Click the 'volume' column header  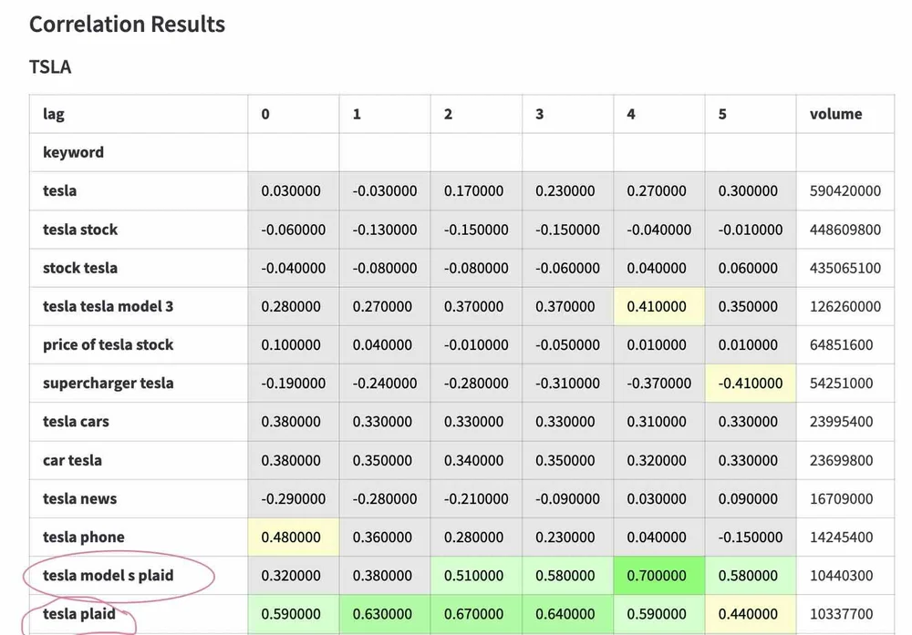(845, 114)
